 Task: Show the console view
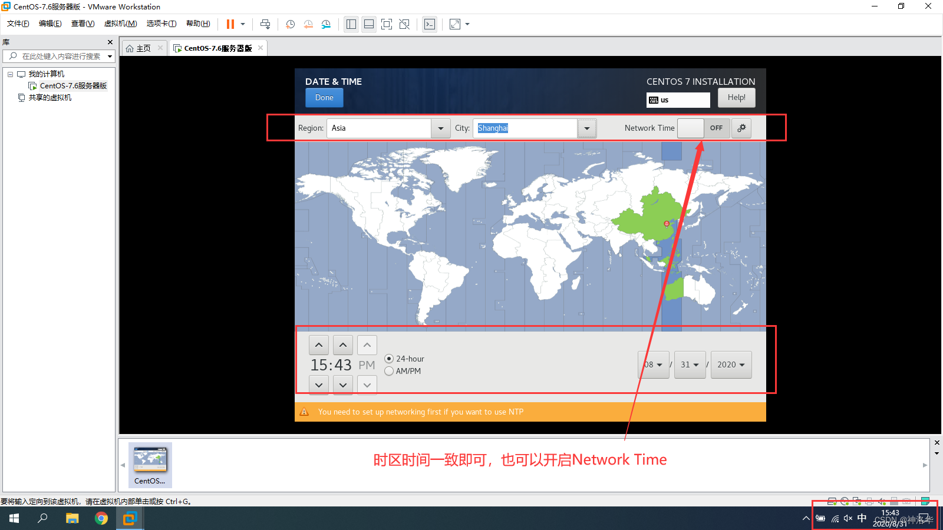(x=430, y=24)
